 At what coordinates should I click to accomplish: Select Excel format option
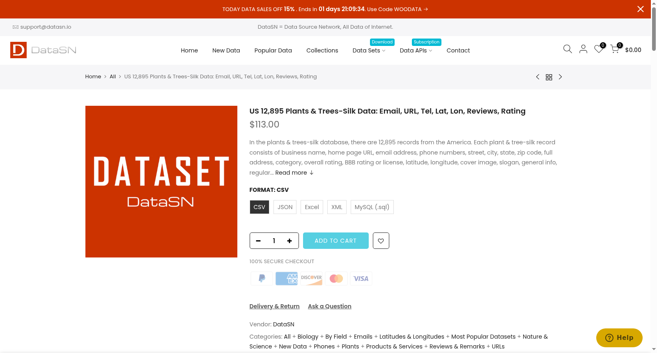pos(312,207)
